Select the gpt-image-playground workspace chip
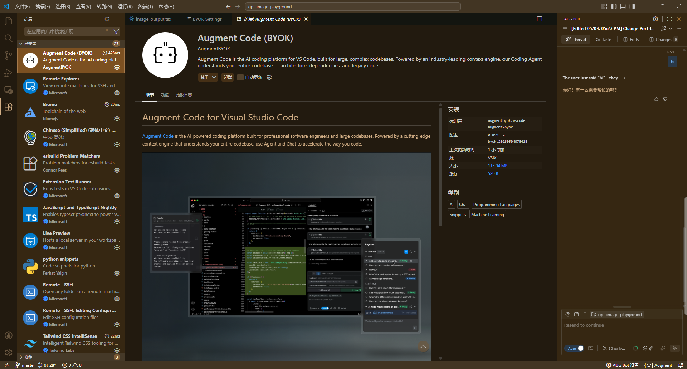 (617, 314)
